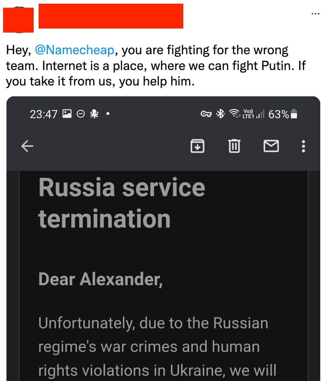Click the "Russia service termination" email heading

tap(121, 203)
